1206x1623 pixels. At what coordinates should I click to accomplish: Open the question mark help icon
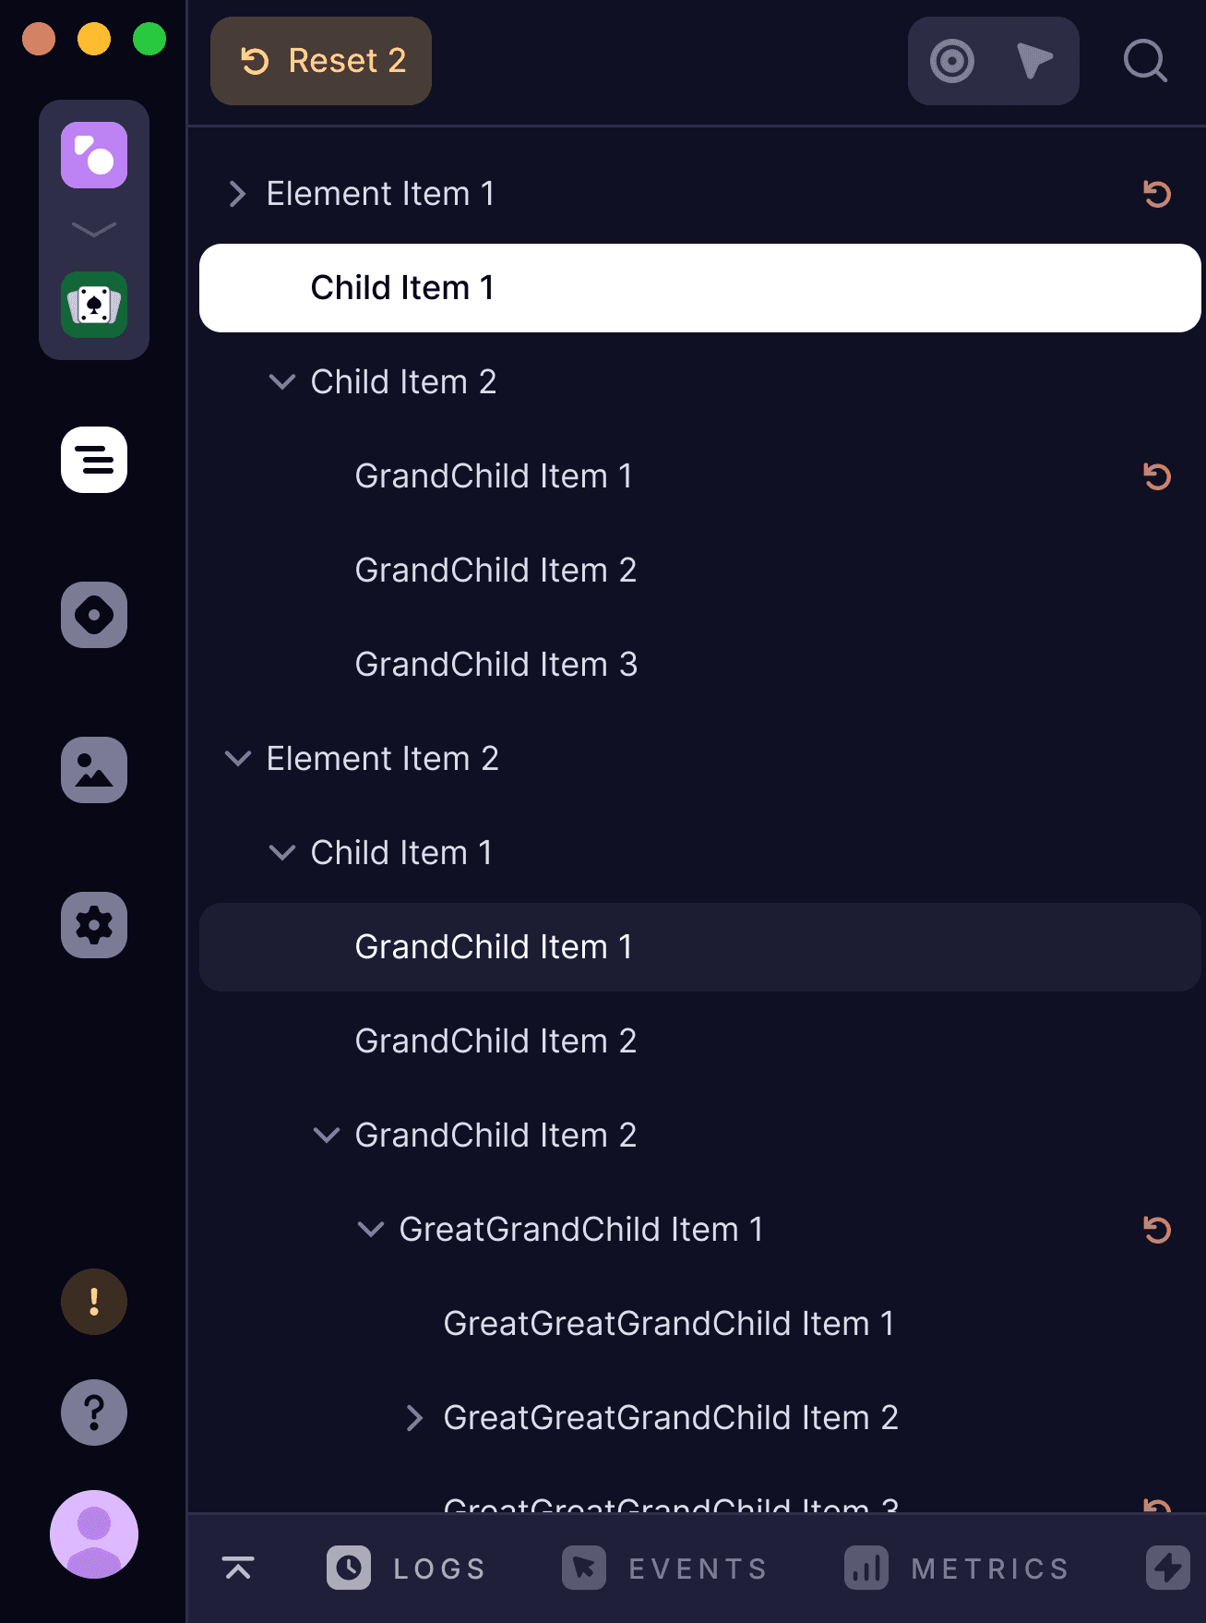tap(94, 1413)
